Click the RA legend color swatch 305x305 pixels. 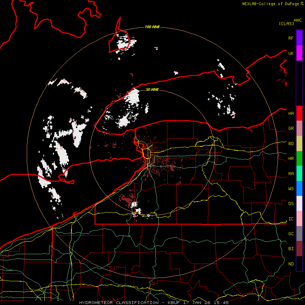299,174
